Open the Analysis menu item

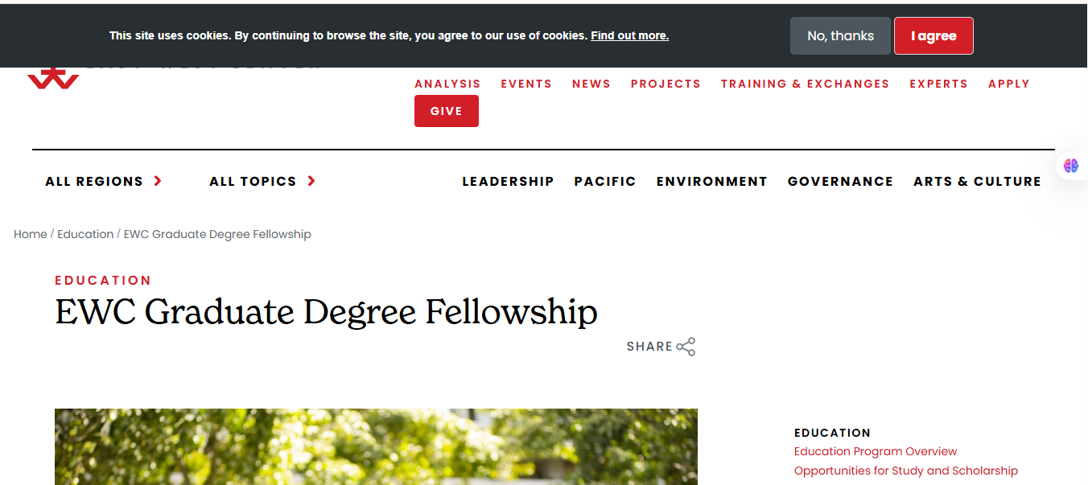(x=447, y=84)
